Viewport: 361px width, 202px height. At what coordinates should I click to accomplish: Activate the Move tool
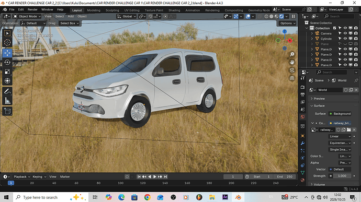point(7,53)
